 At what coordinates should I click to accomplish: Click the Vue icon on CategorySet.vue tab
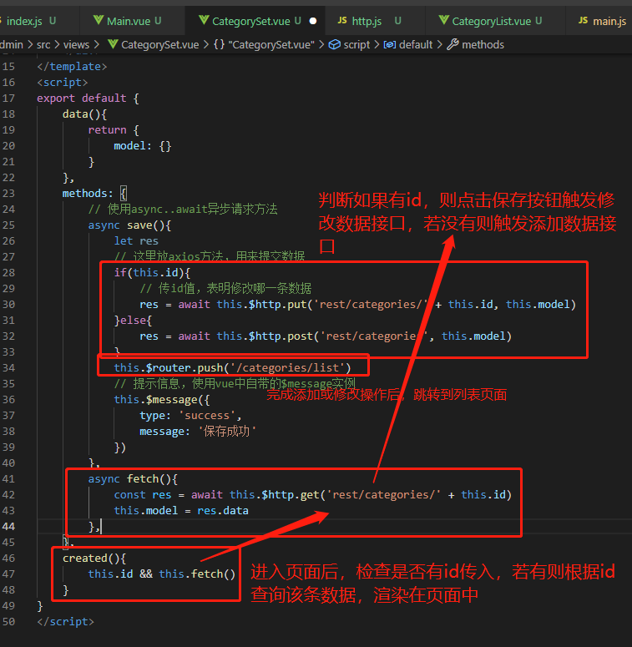pos(204,20)
